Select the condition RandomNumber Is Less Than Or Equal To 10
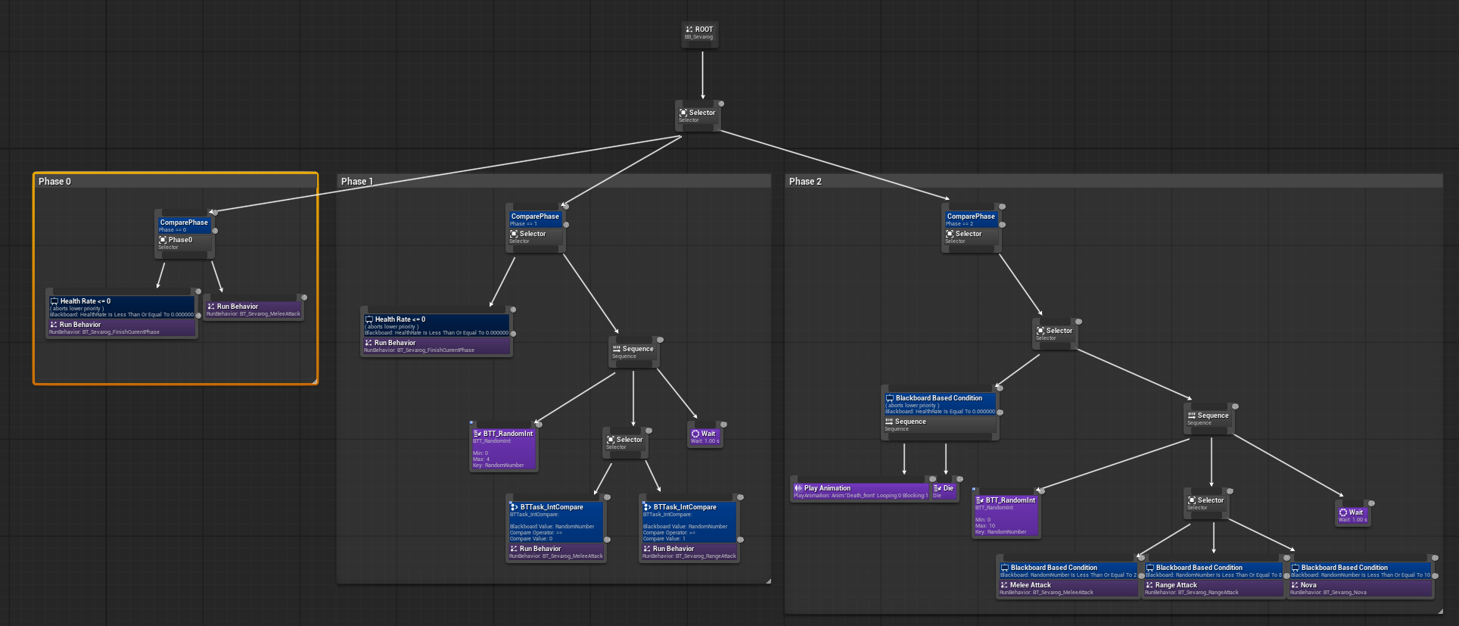 [1360, 571]
